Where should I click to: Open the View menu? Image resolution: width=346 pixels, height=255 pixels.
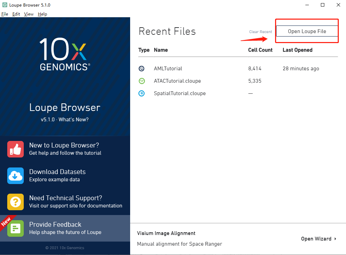click(29, 14)
